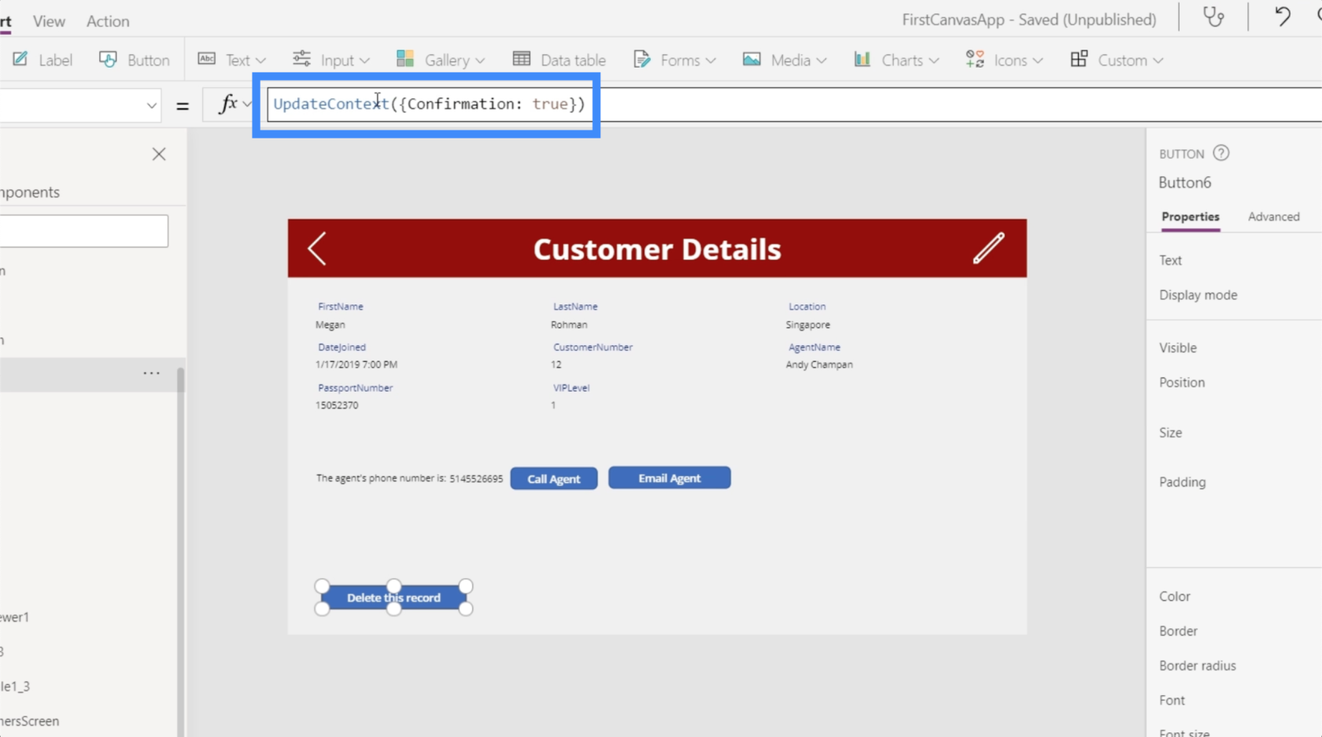Open the View menu

49,21
